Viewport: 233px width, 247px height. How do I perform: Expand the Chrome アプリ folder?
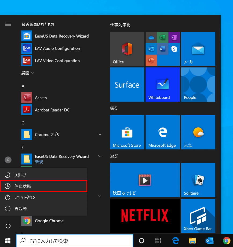pyautogui.click(x=100, y=134)
